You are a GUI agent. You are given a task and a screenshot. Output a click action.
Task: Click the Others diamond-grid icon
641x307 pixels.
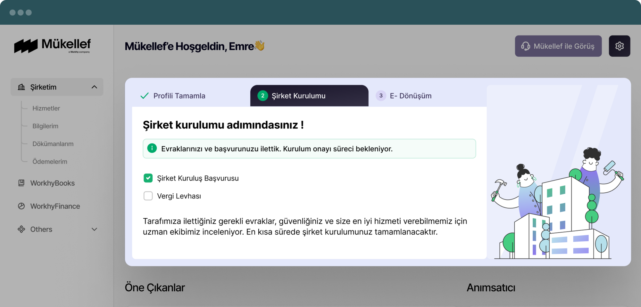(x=21, y=229)
